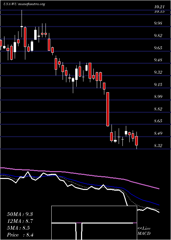
Task: Click the '5MA : 8.5' readout
Action: coord(18,228)
